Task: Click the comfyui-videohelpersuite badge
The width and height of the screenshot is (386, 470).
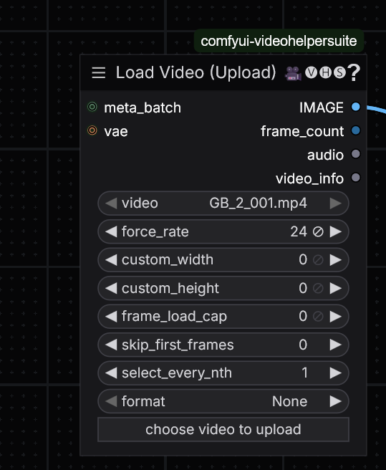Action: tap(279, 41)
